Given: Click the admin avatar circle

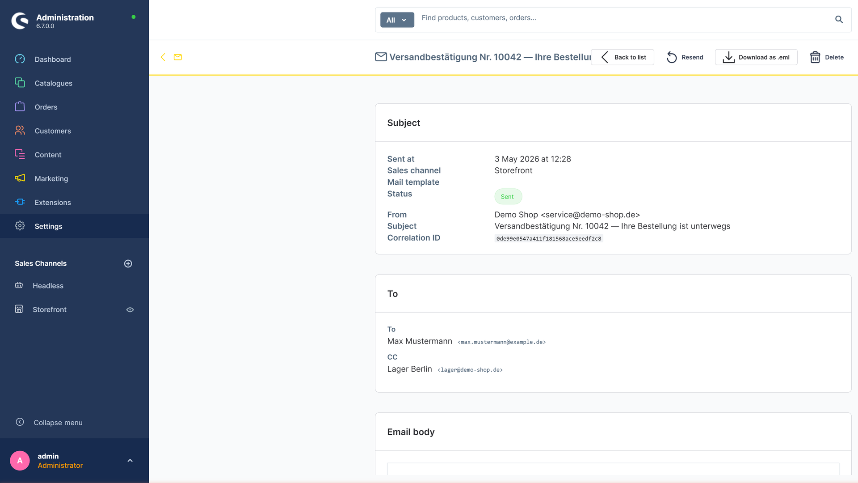Looking at the screenshot, I should (x=20, y=461).
